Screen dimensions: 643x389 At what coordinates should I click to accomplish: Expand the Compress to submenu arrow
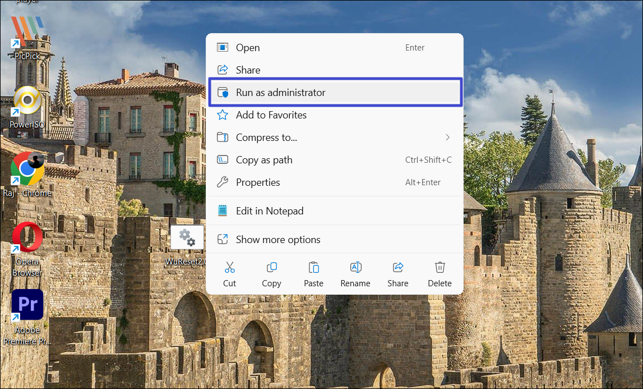[447, 138]
